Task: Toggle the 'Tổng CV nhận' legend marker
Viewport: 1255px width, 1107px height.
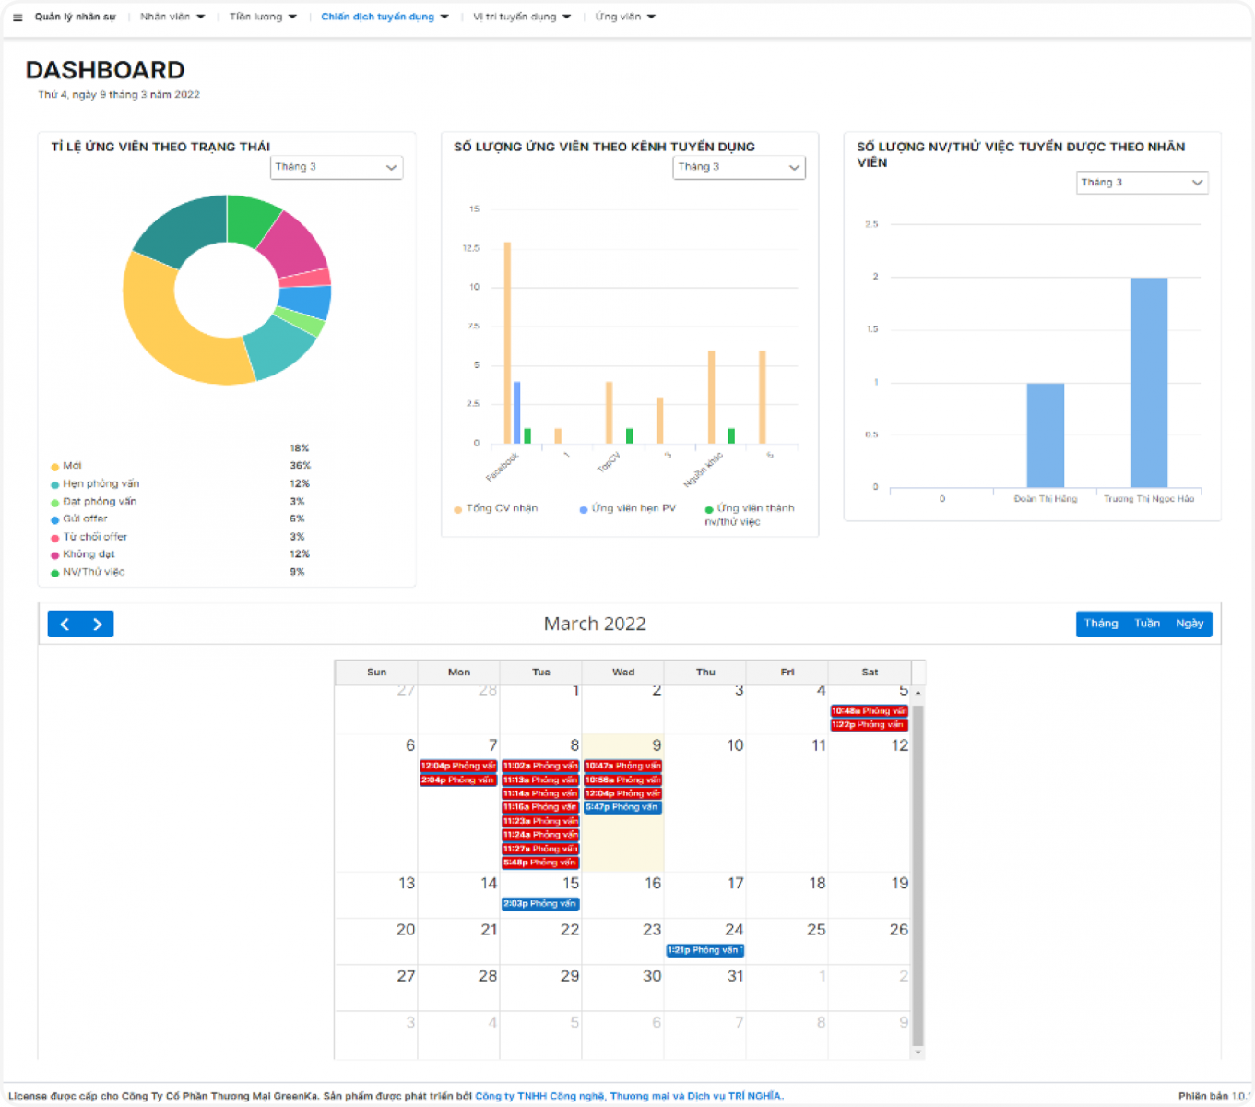Action: 458,509
